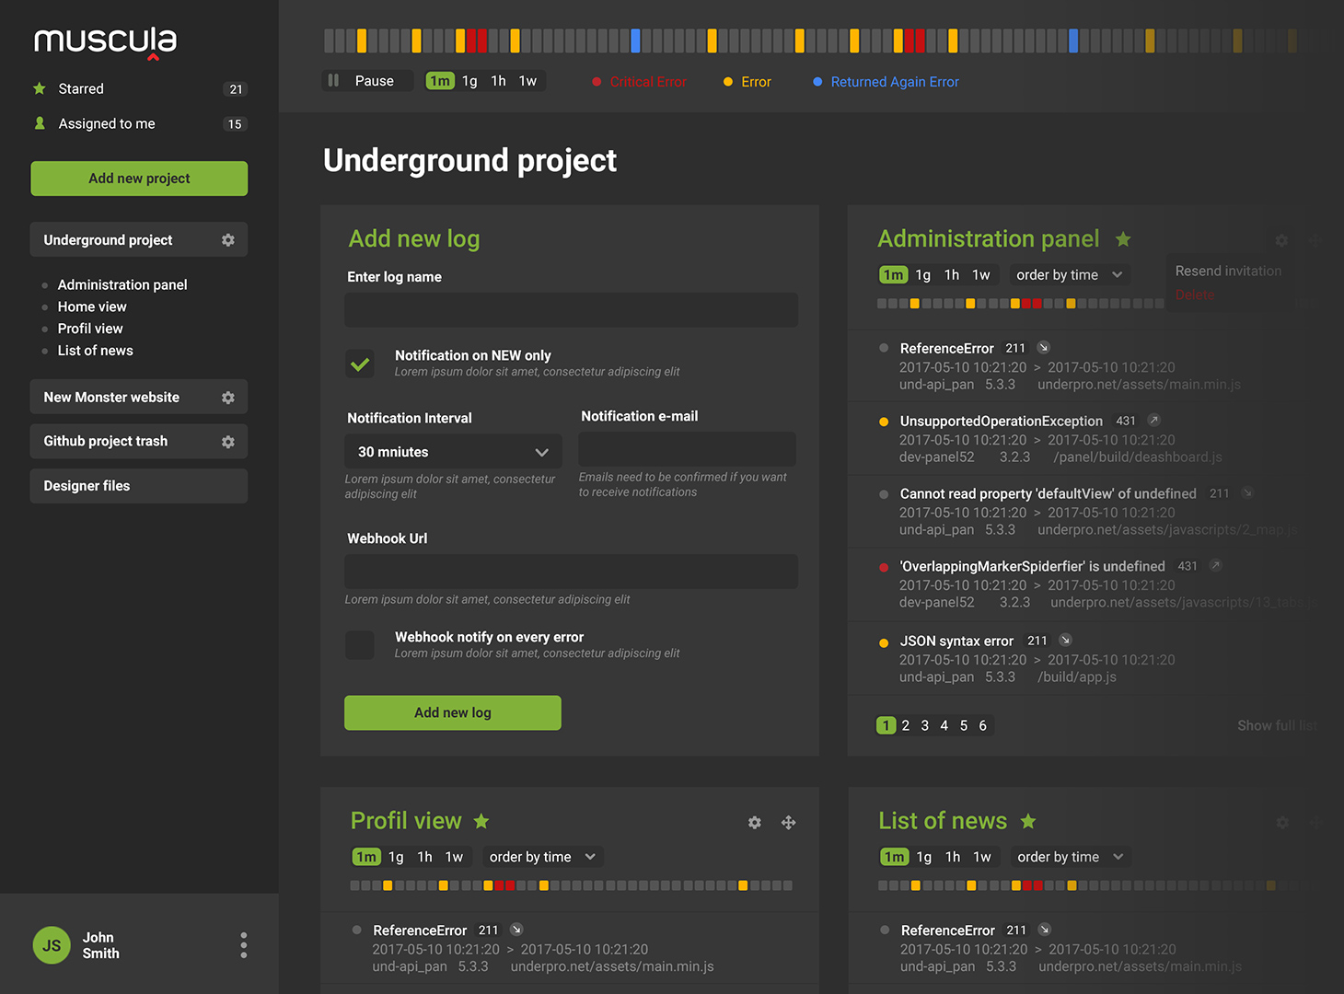The image size is (1344, 994).
Task: Choose Delete in the context menu
Action: pyautogui.click(x=1195, y=295)
